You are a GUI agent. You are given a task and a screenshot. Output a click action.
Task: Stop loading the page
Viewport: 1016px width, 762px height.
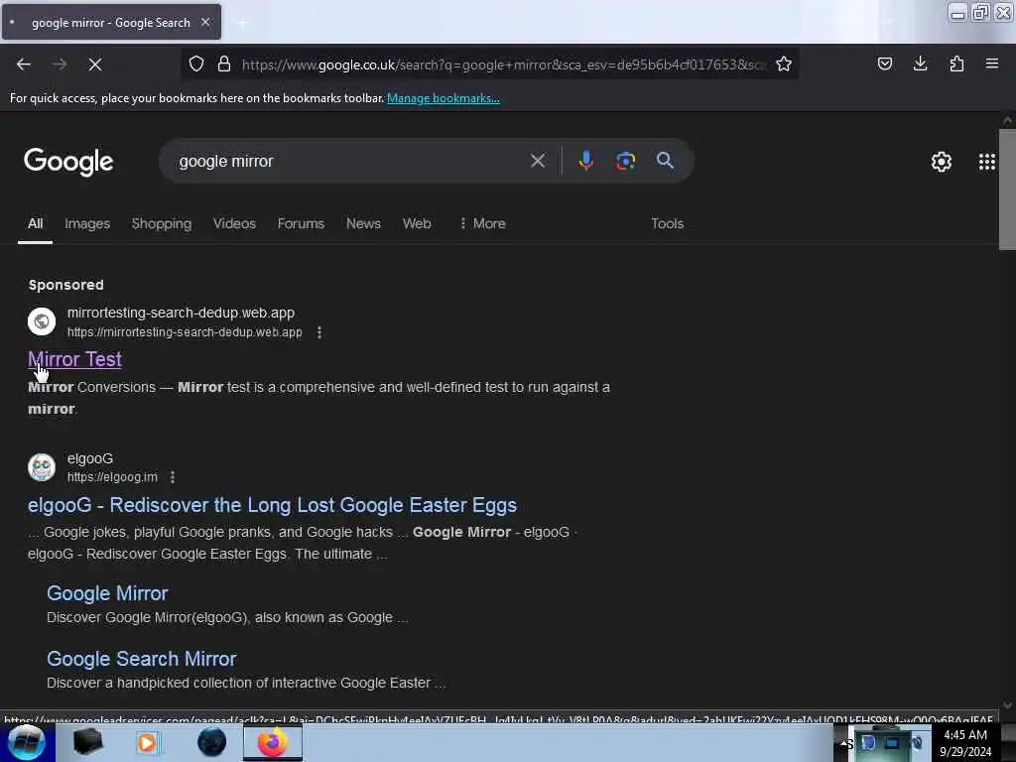click(x=95, y=64)
